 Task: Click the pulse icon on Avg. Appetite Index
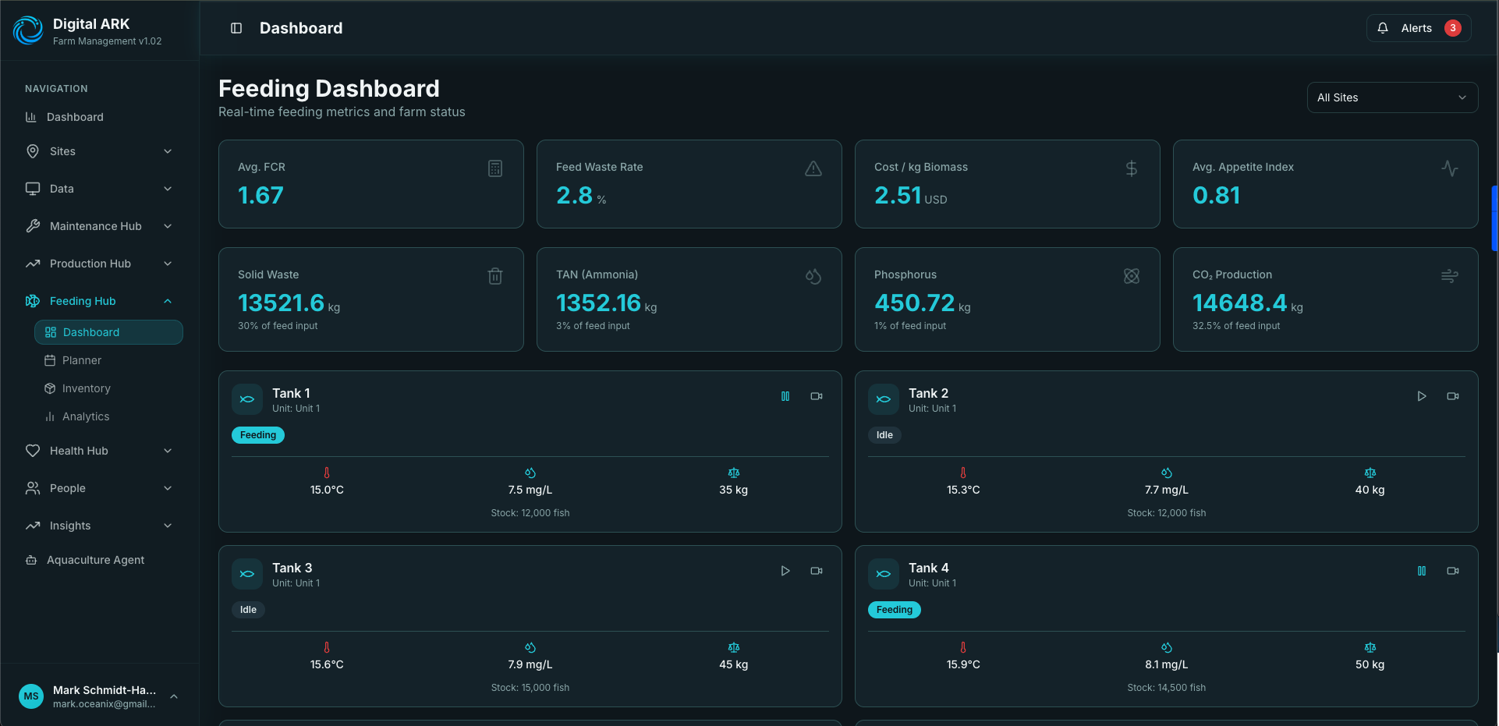pyautogui.click(x=1450, y=168)
